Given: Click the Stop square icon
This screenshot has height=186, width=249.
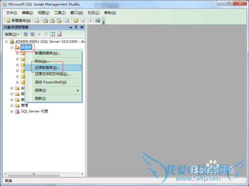Looking at the screenshot, I should coord(39,34).
